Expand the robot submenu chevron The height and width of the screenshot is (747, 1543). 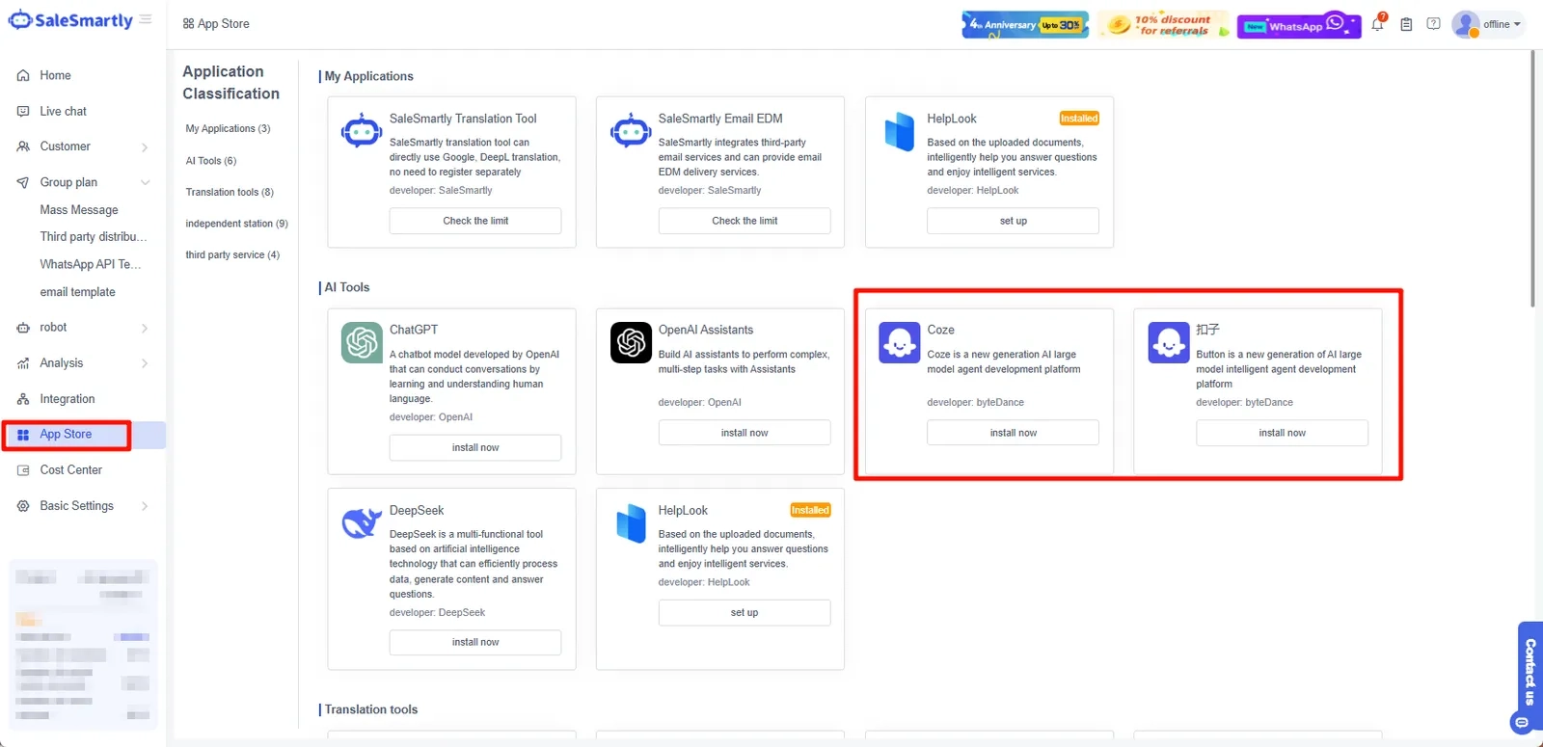(145, 329)
